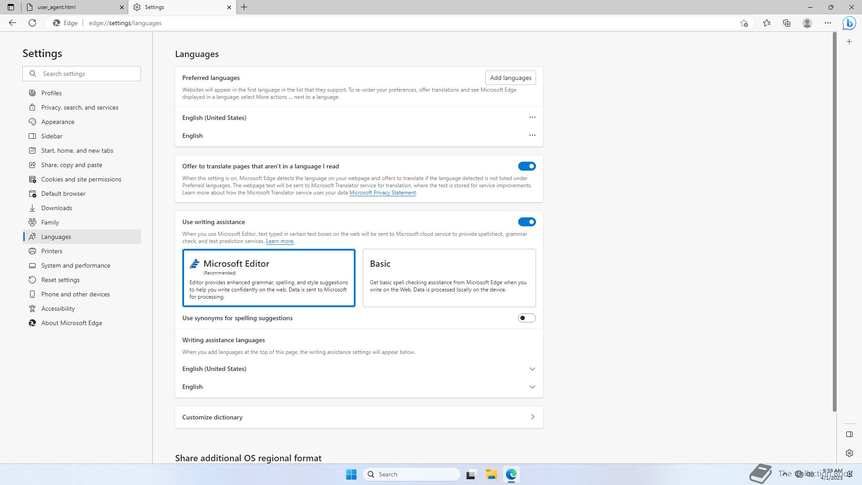Expand English (United States) writing assistance settings
The image size is (862, 485).
click(532, 369)
